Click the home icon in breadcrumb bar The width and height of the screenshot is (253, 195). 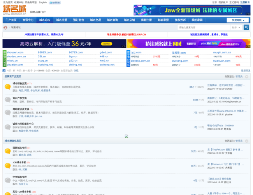pos(5,28)
